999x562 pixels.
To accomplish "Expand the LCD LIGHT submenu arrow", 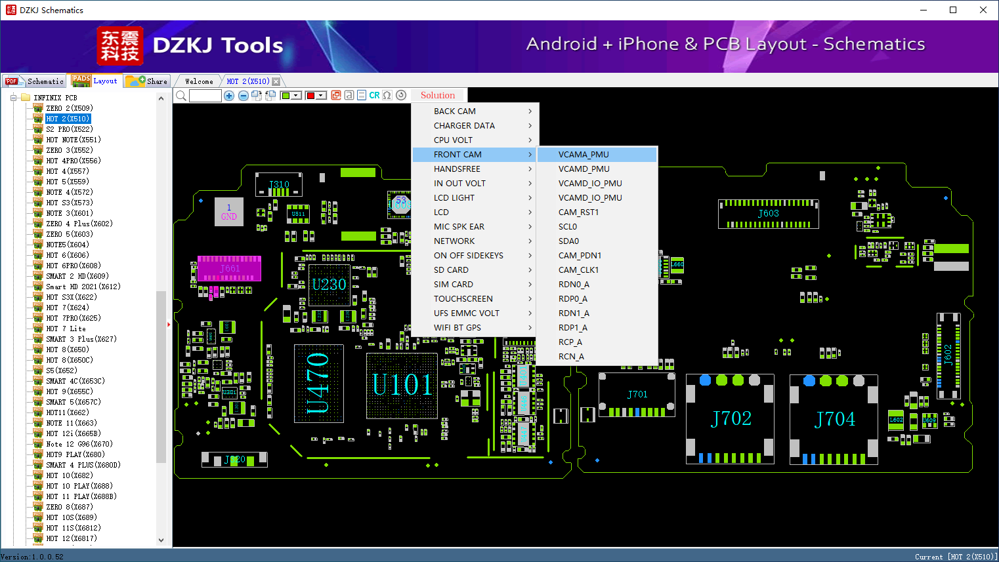I will click(x=530, y=198).
